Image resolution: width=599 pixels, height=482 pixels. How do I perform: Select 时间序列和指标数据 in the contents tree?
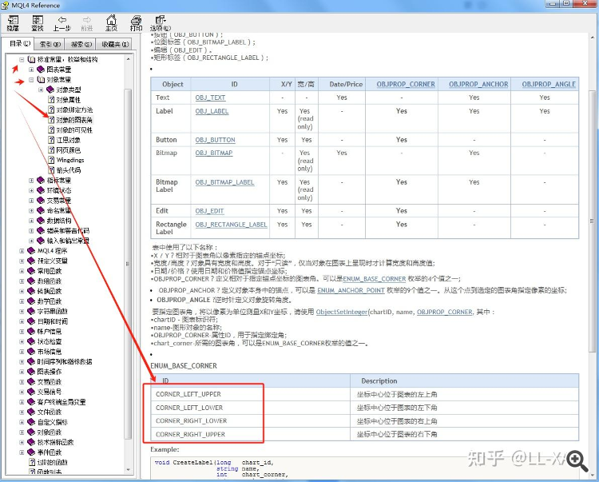tap(65, 361)
